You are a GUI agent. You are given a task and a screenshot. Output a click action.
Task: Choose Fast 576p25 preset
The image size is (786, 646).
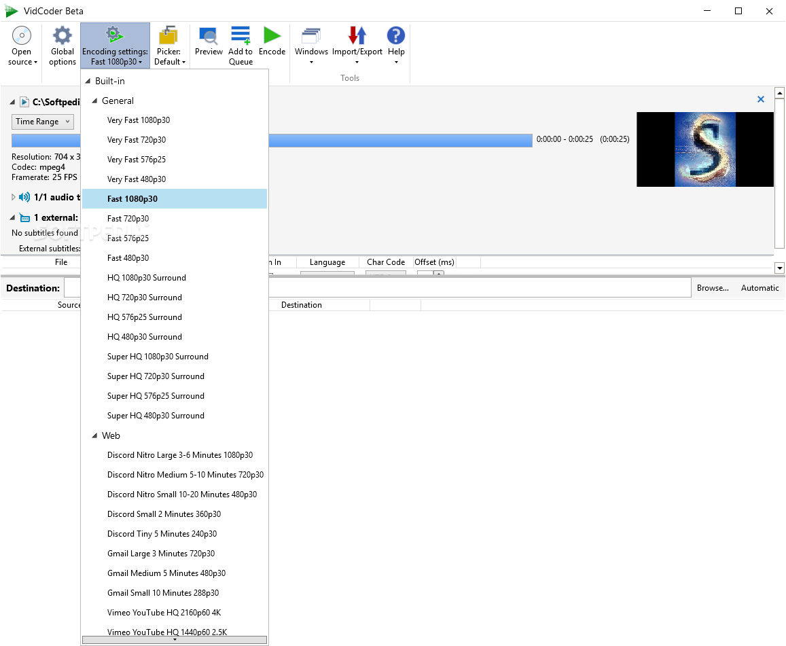(x=175, y=238)
